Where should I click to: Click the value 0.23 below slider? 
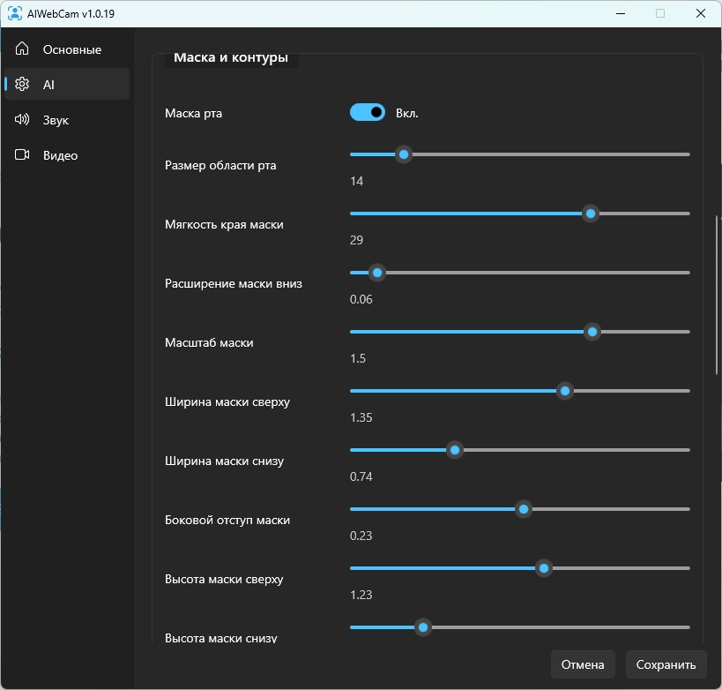point(361,536)
